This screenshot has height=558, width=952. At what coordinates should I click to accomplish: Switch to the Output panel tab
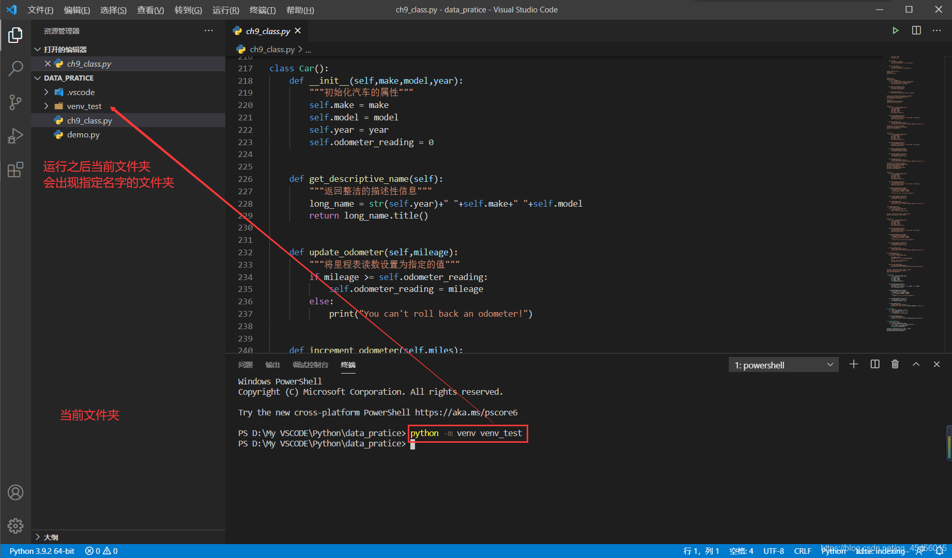click(272, 365)
